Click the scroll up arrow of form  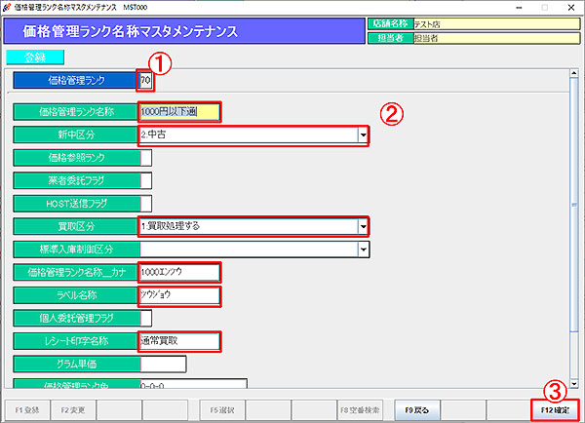coord(574,73)
